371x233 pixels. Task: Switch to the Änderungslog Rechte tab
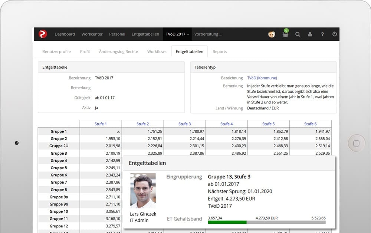tap(118, 52)
